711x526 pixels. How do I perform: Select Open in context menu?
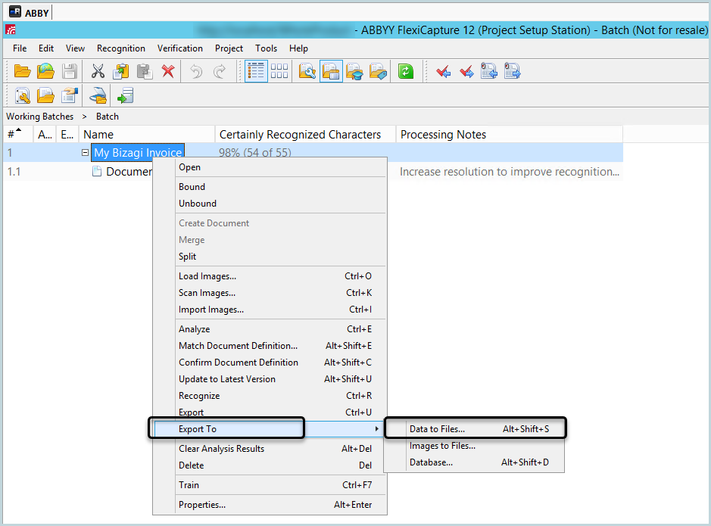pyautogui.click(x=270, y=167)
